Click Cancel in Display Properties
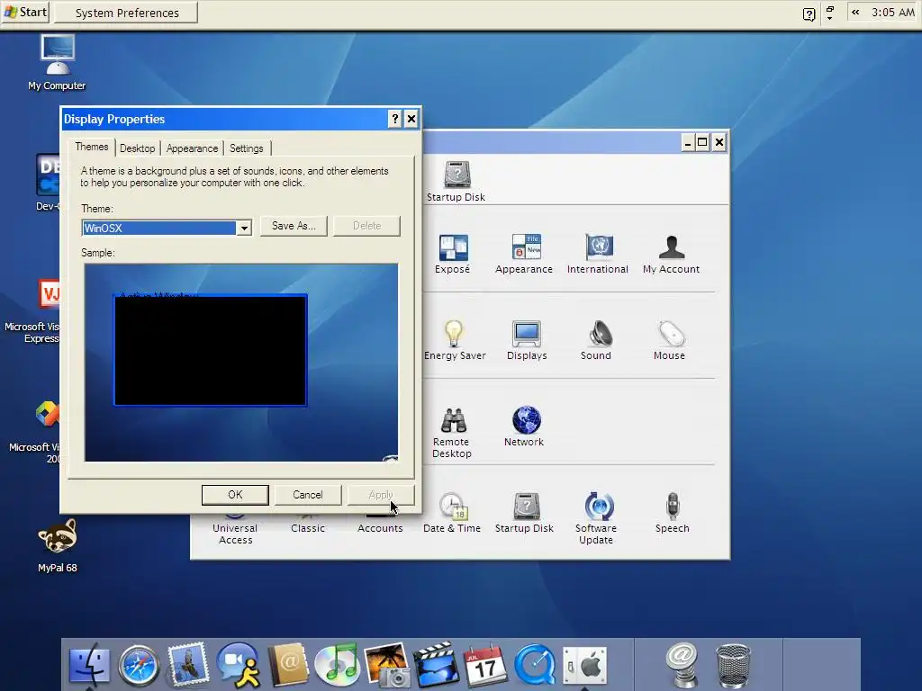Screen dimensions: 922x691 point(308,495)
